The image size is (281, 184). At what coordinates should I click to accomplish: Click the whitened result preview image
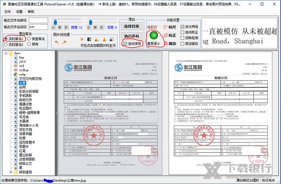pos(221,113)
